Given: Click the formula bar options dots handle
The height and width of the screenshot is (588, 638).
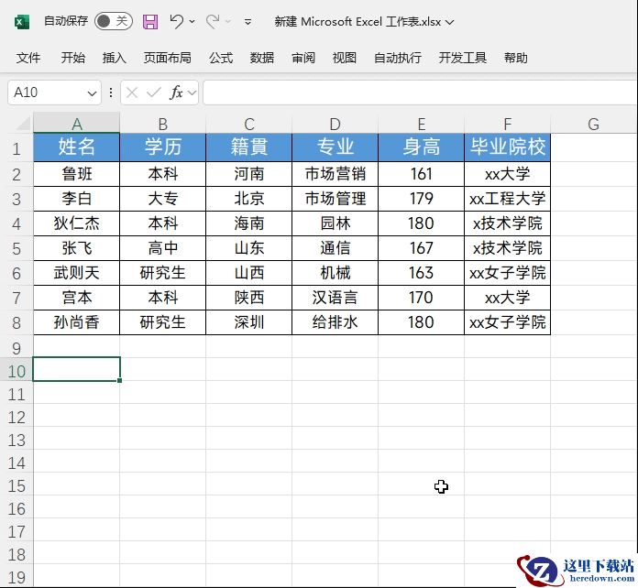Looking at the screenshot, I should (x=111, y=93).
